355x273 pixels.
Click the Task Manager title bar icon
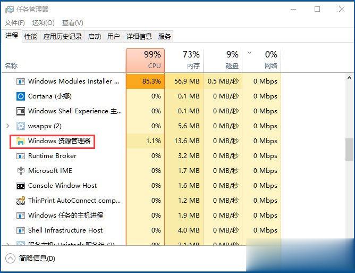[x=9, y=10]
